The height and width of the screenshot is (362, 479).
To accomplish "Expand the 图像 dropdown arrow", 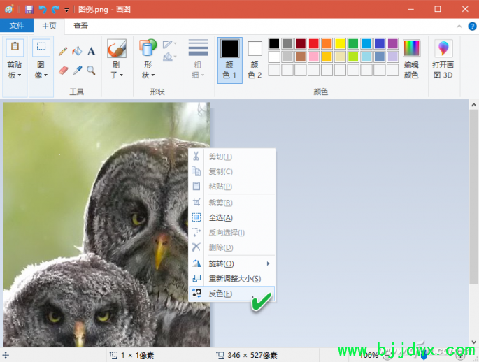I will 46,75.
